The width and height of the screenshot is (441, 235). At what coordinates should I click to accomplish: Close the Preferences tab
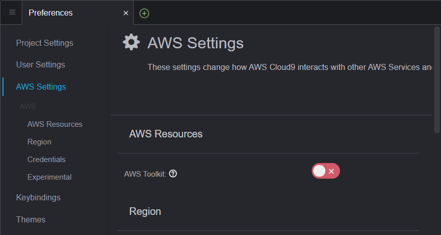126,13
